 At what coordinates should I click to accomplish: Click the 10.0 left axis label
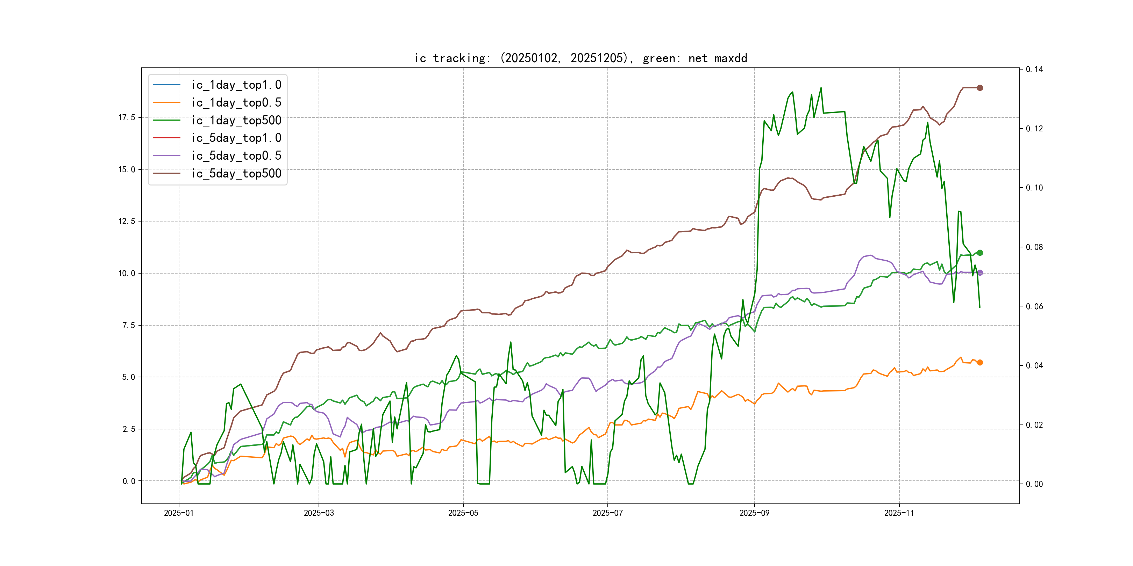point(127,273)
